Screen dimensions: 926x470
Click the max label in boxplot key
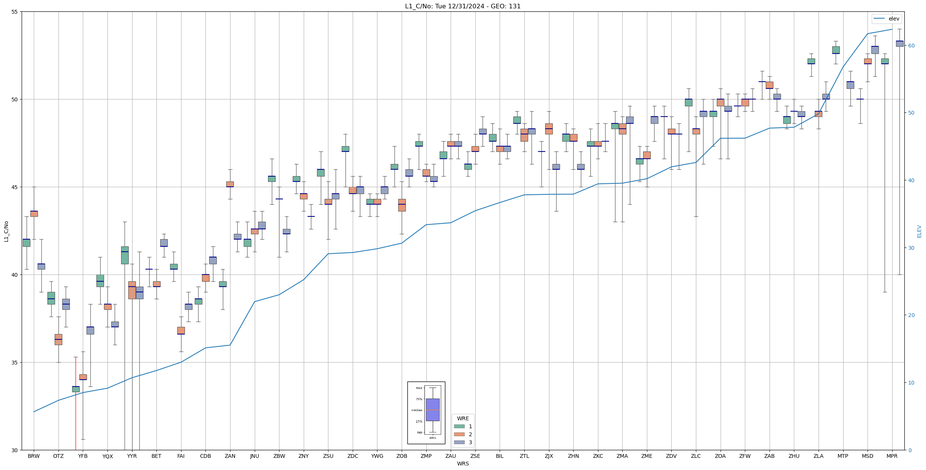(x=419, y=388)
